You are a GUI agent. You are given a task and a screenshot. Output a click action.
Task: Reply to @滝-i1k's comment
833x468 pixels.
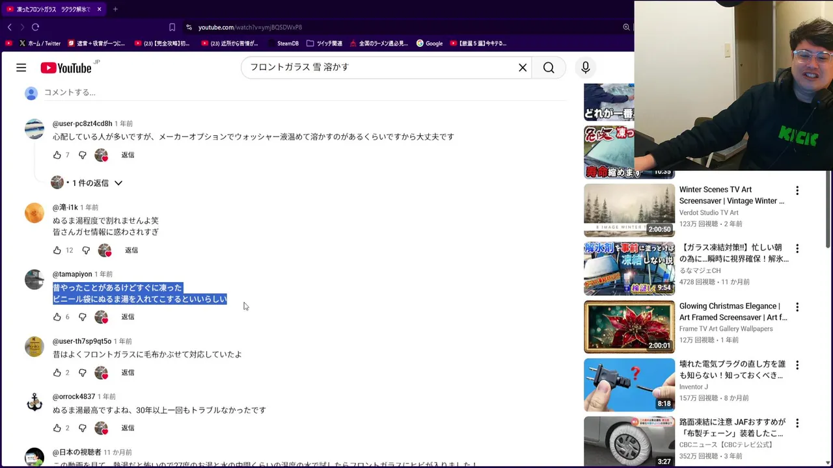coord(131,250)
